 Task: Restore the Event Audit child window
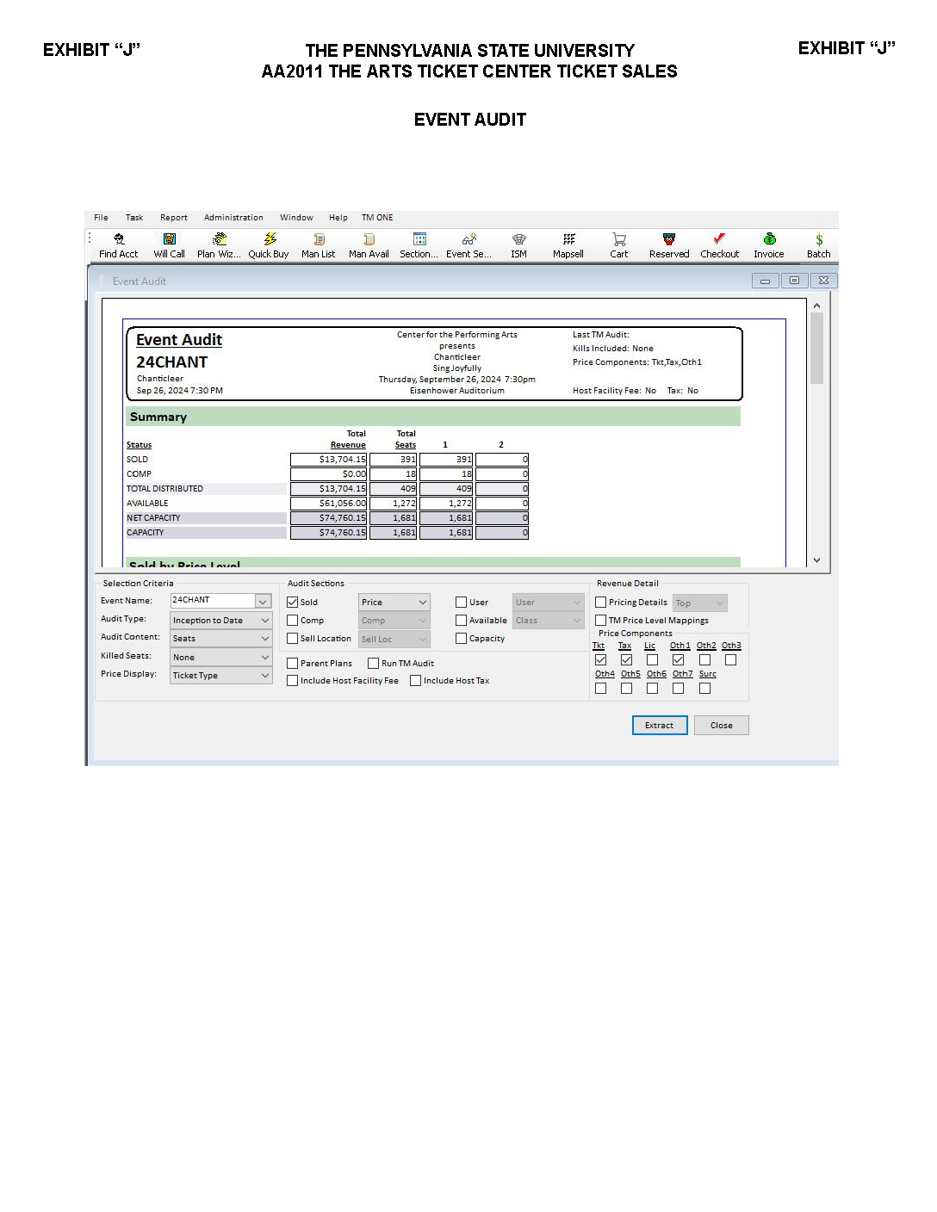pos(794,281)
